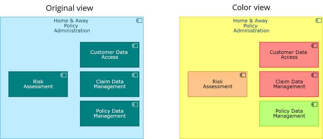This screenshot has height=139, width=323.
Task: Select the red Claim Data Management component
Action: point(289,84)
